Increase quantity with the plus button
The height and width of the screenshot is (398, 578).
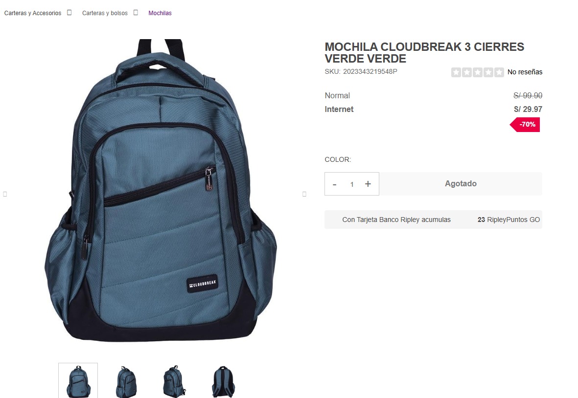368,184
